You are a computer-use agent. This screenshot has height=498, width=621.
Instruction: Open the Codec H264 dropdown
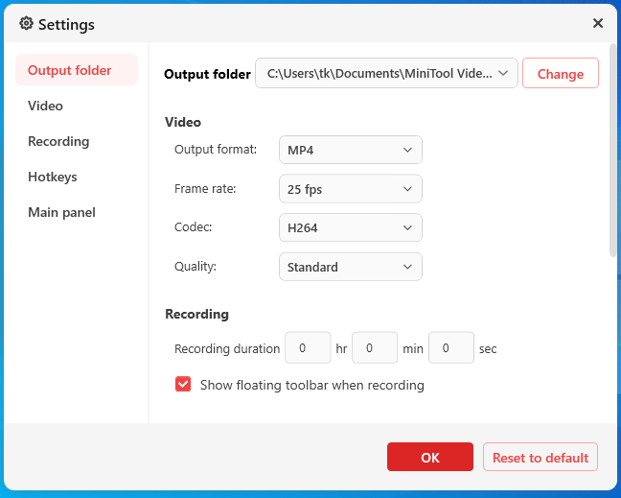click(351, 227)
